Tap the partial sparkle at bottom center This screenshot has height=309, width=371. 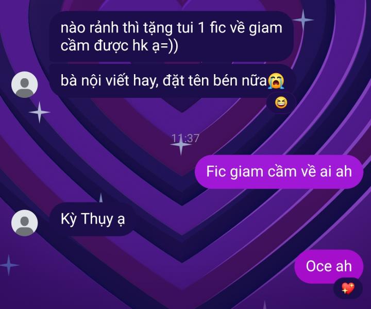coord(265,305)
